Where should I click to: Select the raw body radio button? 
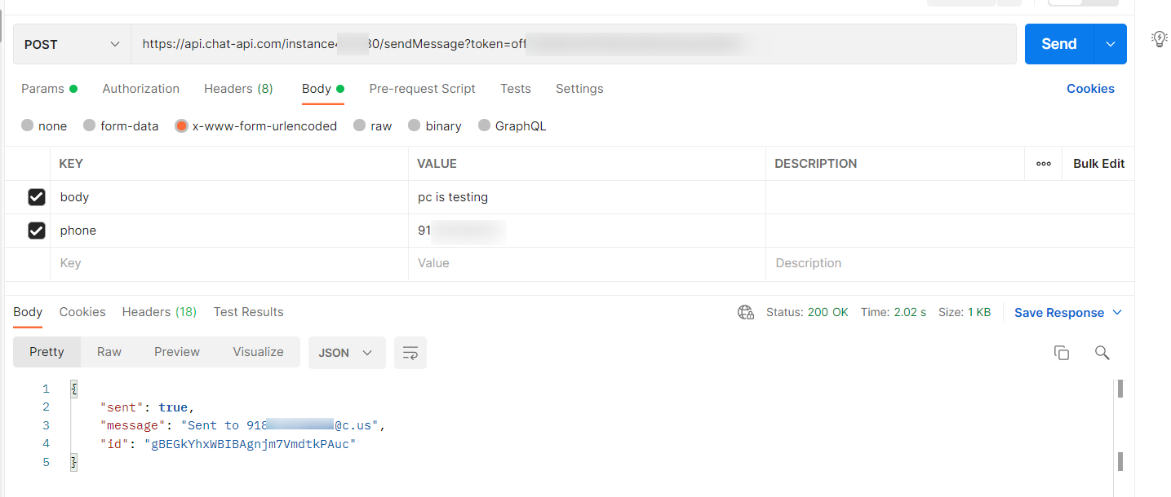pos(360,125)
